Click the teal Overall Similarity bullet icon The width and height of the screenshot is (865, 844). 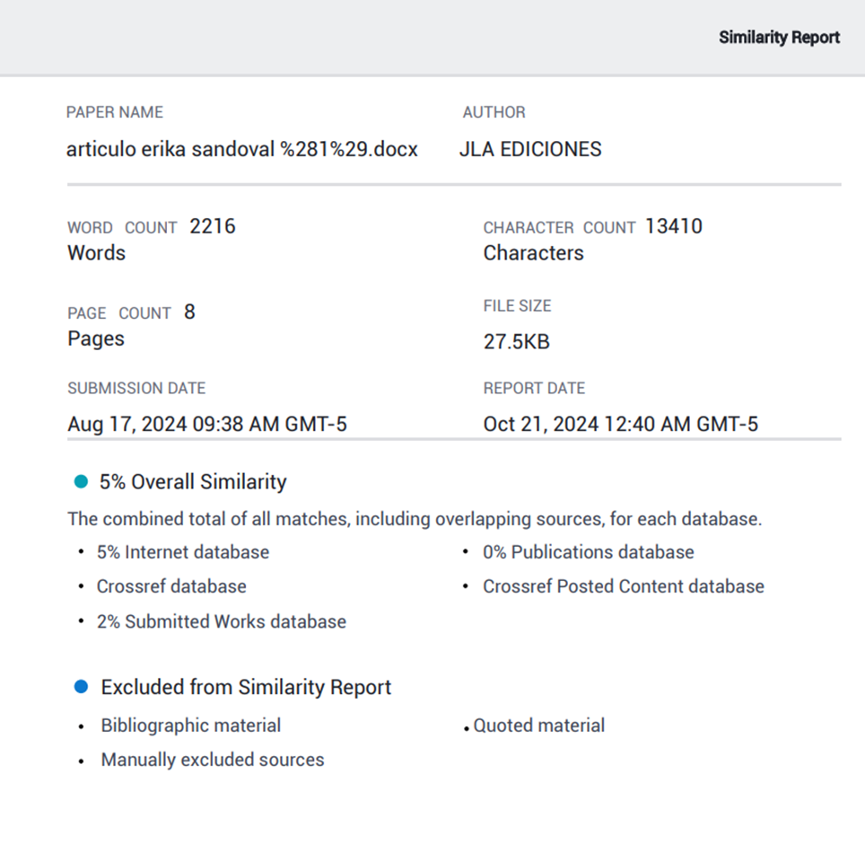tap(82, 482)
